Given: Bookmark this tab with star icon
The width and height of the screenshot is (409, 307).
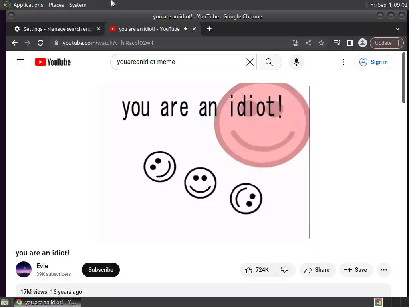Looking at the screenshot, I should point(321,43).
